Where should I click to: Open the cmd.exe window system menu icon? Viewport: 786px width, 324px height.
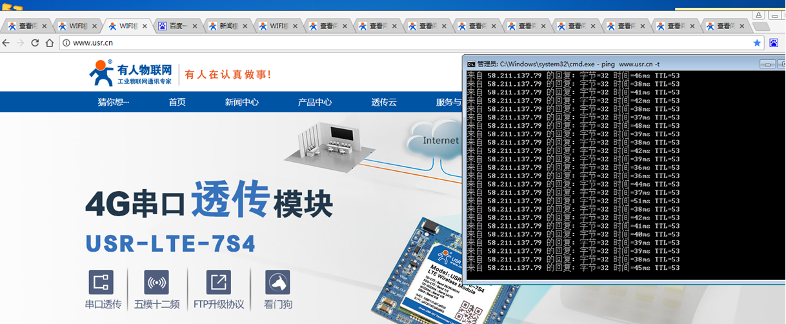(471, 64)
